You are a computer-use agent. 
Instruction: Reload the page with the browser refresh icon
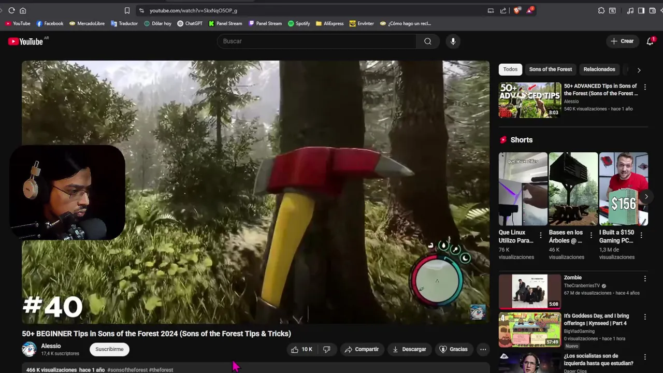point(11,10)
